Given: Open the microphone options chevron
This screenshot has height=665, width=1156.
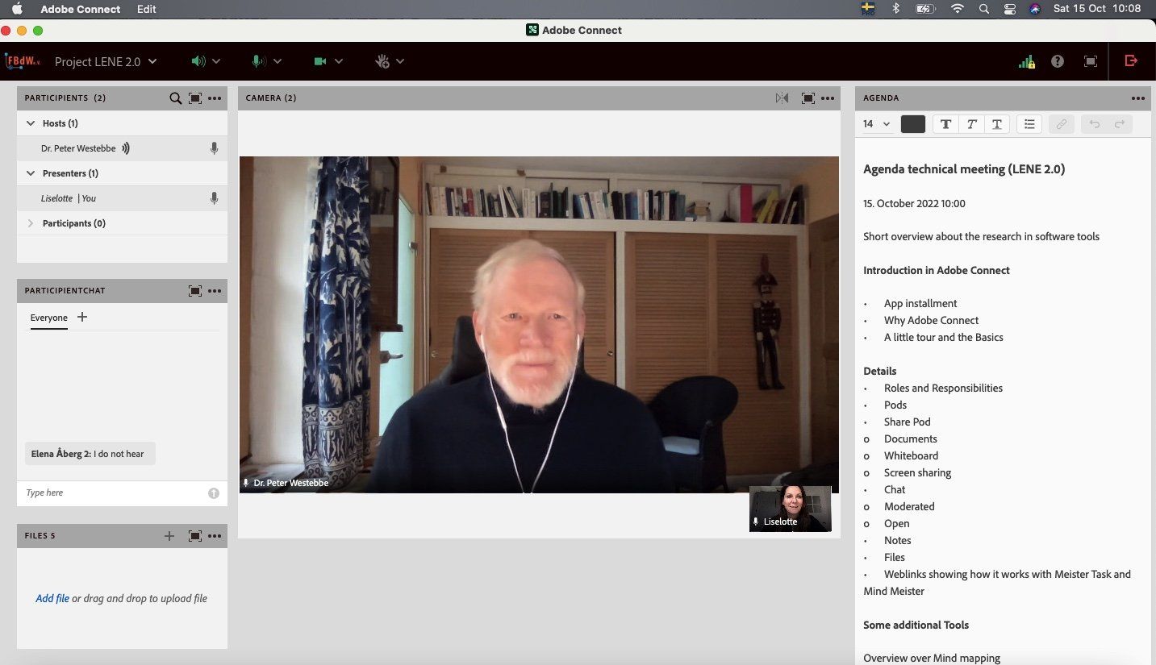Looking at the screenshot, I should pos(278,61).
